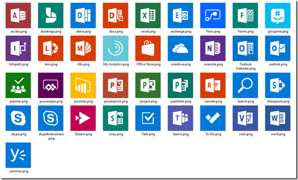Image resolution: width=298 pixels, height=180 pixels.
Task: Select the bookings.png icon
Action: click(51, 15)
